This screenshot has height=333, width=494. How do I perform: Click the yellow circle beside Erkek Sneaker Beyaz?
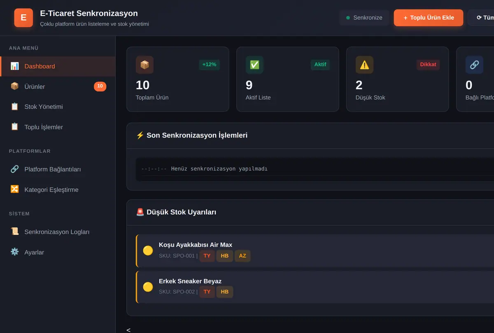[148, 287]
